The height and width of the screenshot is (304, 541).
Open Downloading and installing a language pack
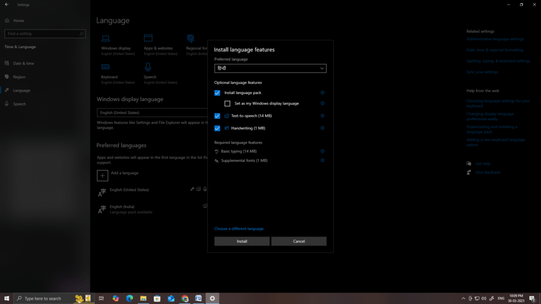[492, 129]
